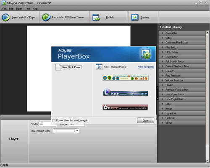Screen dimensions: 210x168
Task: Open the More Templates link
Action: 146,67
